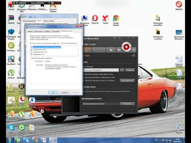Viewport: 191px width, 143px height.
Task: Toggle 'Формирование луча' effect checkbox
Action: [31, 52]
